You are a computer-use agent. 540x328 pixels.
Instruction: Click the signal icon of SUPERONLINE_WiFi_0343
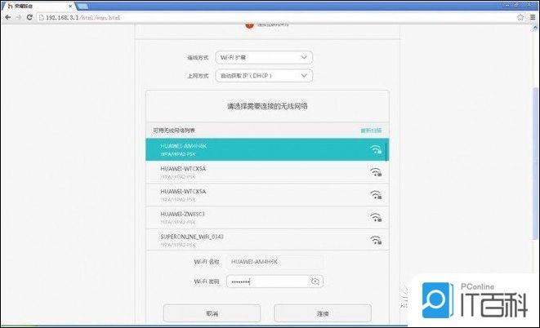(376, 240)
